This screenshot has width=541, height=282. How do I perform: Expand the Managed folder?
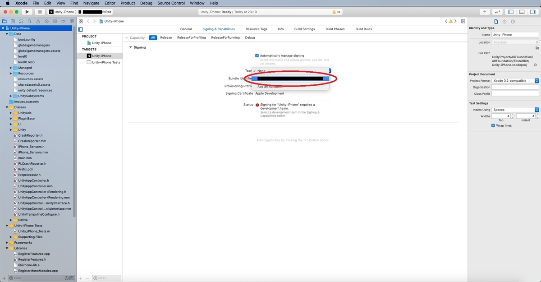coord(11,68)
